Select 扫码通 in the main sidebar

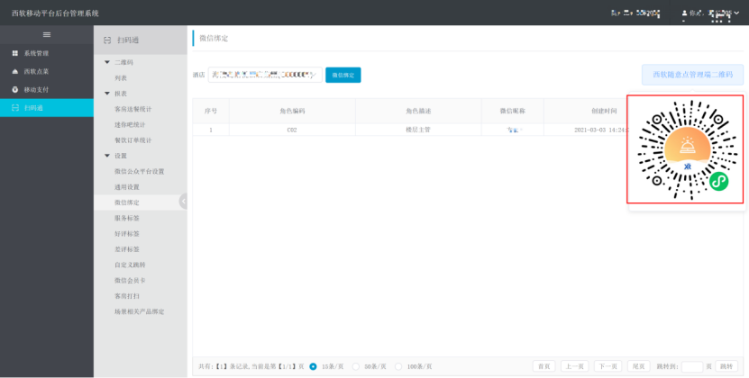coord(46,108)
